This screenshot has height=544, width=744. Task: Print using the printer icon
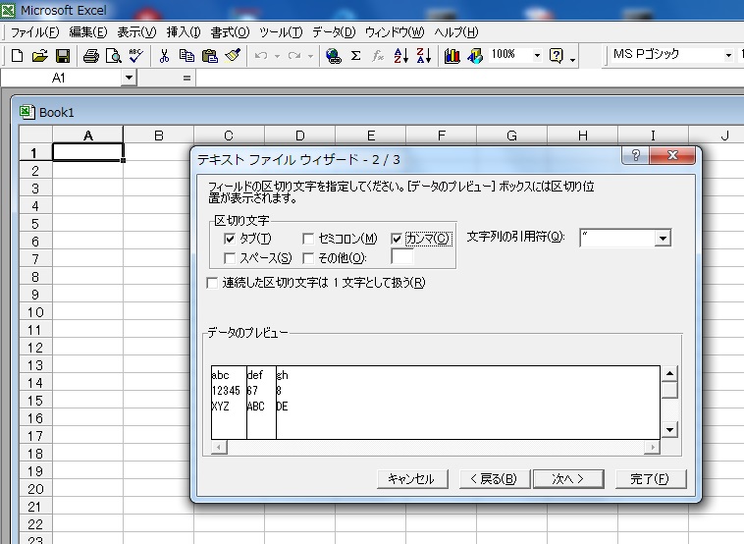[90, 56]
